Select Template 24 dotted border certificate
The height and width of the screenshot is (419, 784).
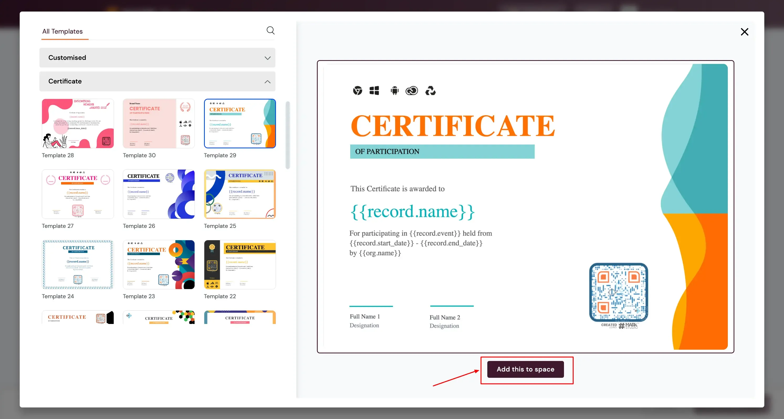[78, 264]
